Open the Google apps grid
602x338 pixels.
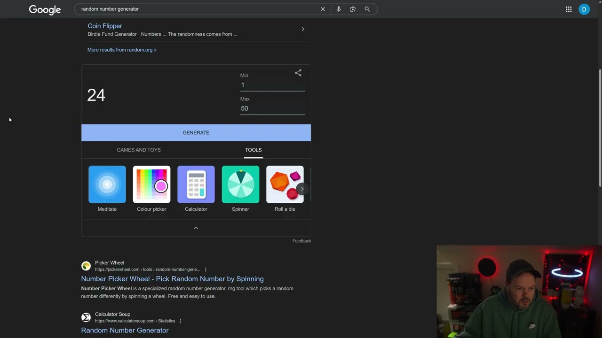[569, 9]
